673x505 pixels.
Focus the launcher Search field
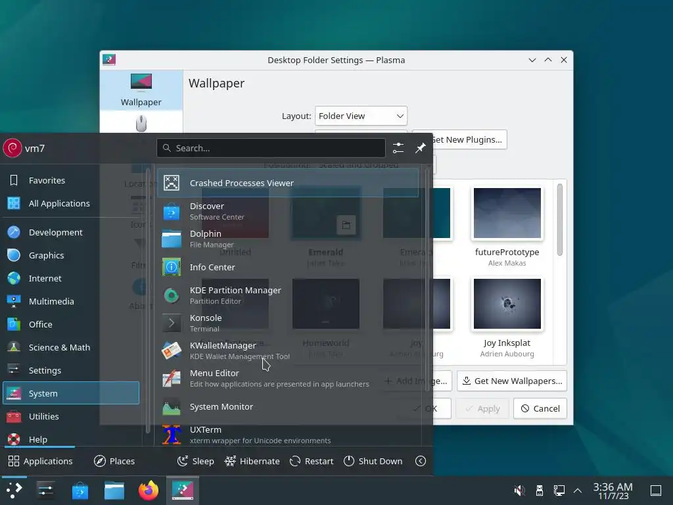pos(271,148)
